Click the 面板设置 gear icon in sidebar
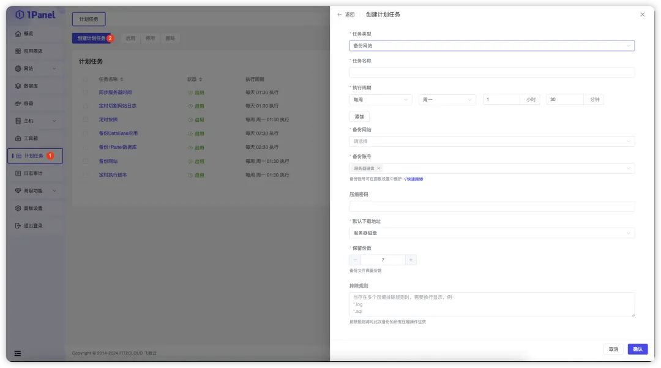The width and height of the screenshot is (661, 368). 18,208
